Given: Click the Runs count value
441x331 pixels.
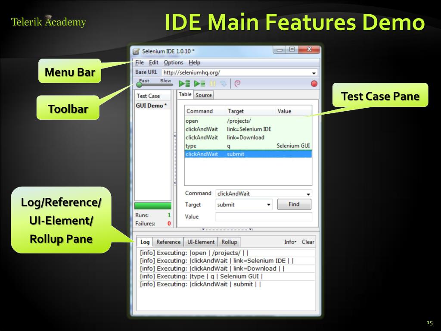Looking at the screenshot, I should [169, 215].
